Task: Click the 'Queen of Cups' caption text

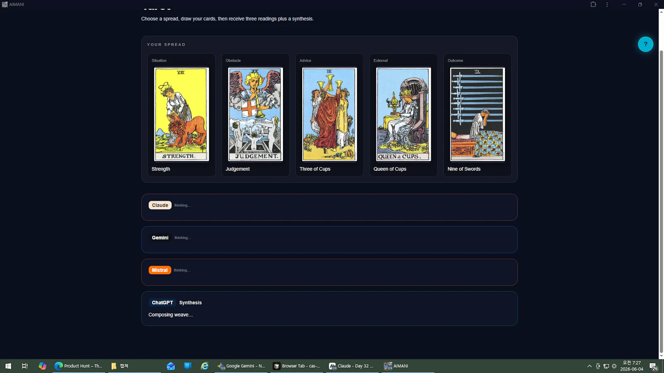Action: pos(390,169)
